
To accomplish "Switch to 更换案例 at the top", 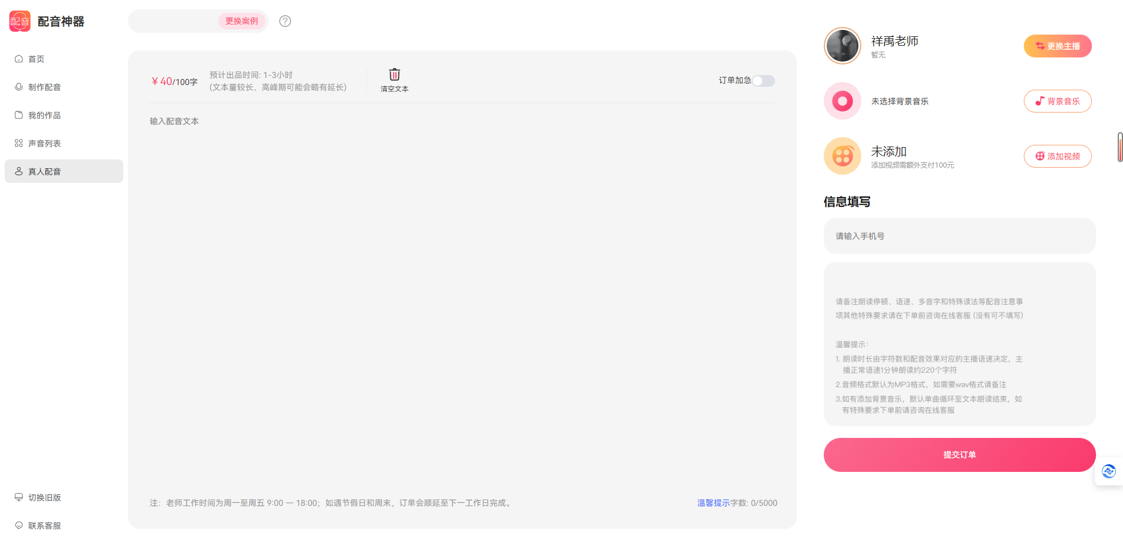I will (x=242, y=21).
